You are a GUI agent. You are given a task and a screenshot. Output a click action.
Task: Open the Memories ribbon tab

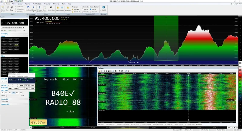[x=56, y=4]
